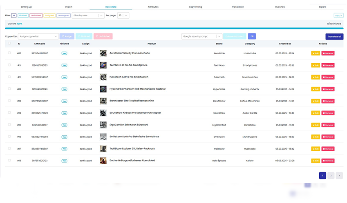
Task: Go to next page using arrow button
Action: (x=339, y=175)
